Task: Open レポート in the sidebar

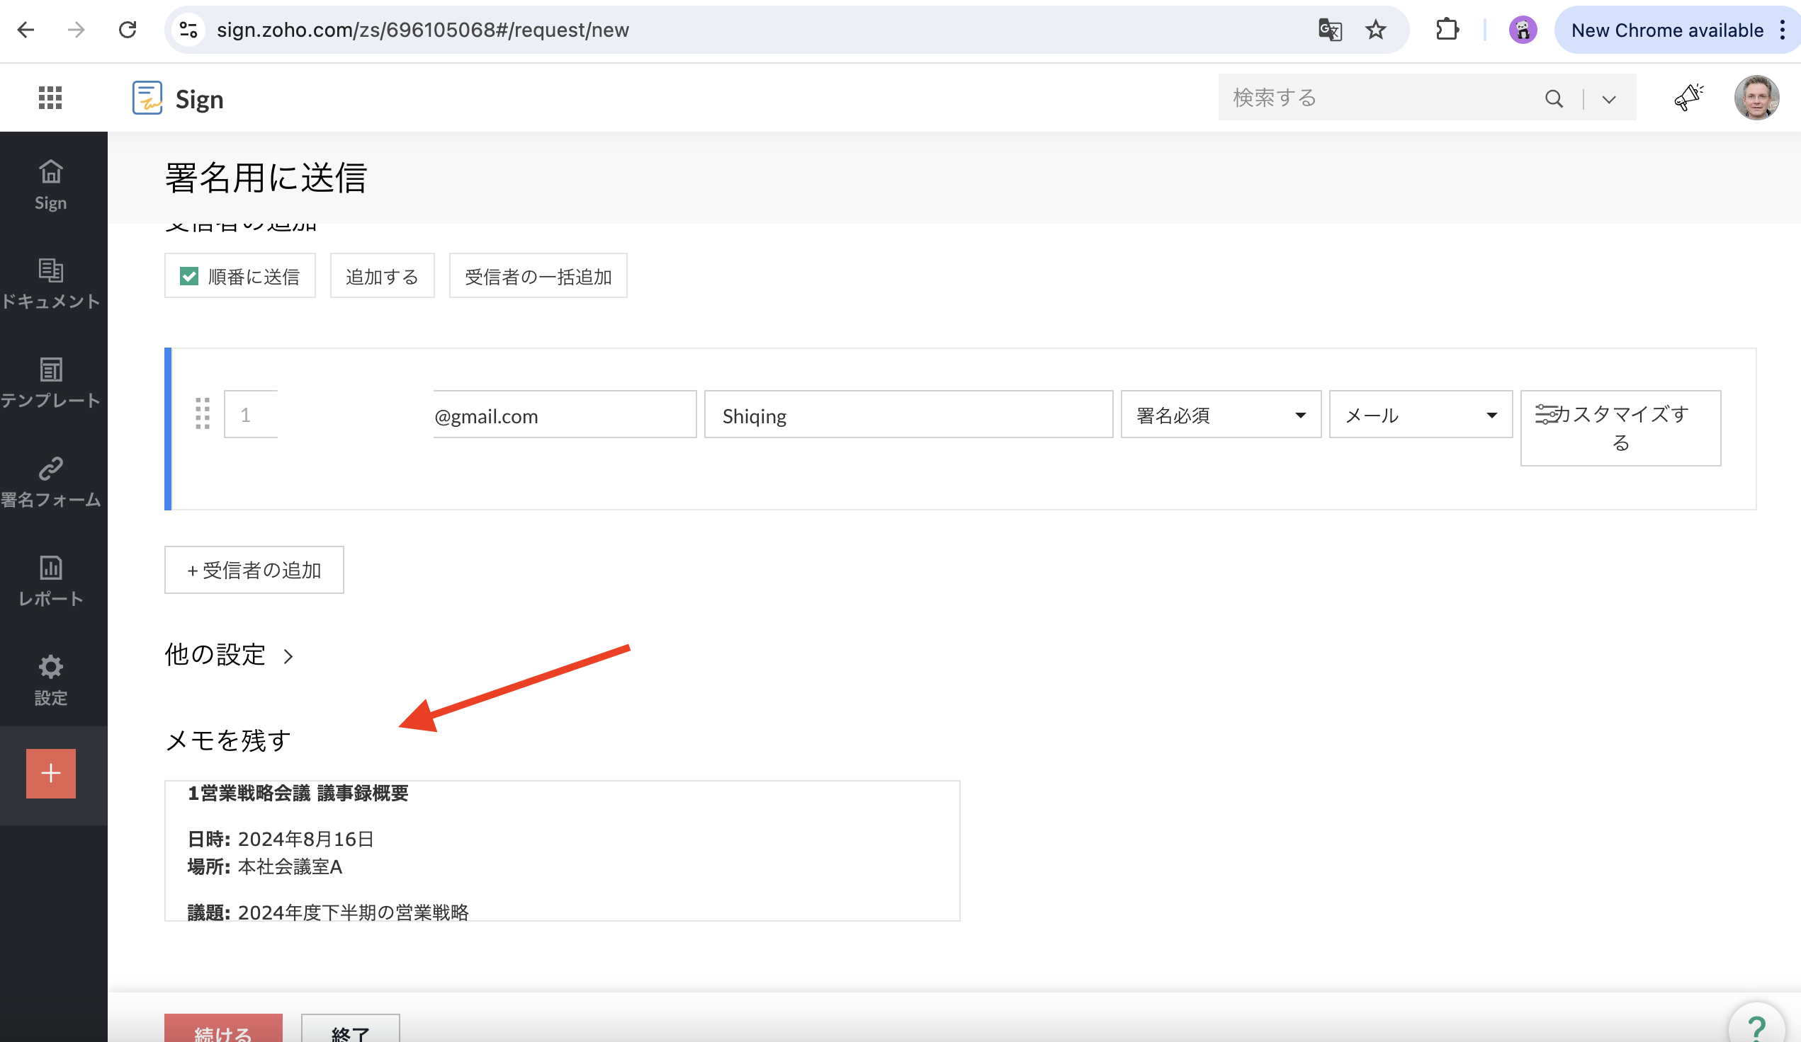Action: click(x=51, y=581)
